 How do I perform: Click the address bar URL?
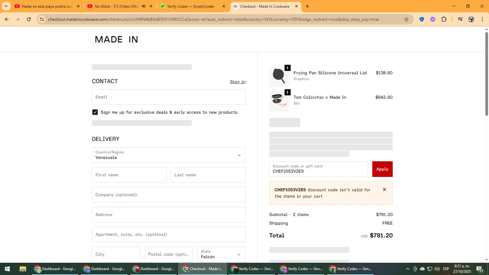click(213, 19)
